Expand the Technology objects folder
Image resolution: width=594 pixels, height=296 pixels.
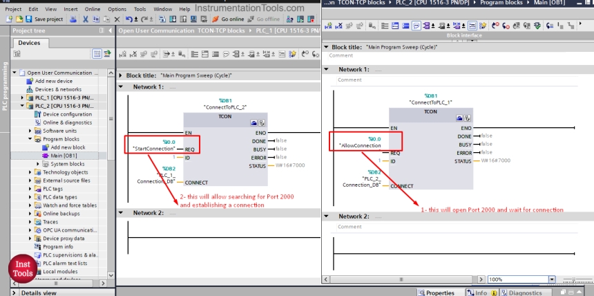(x=30, y=172)
